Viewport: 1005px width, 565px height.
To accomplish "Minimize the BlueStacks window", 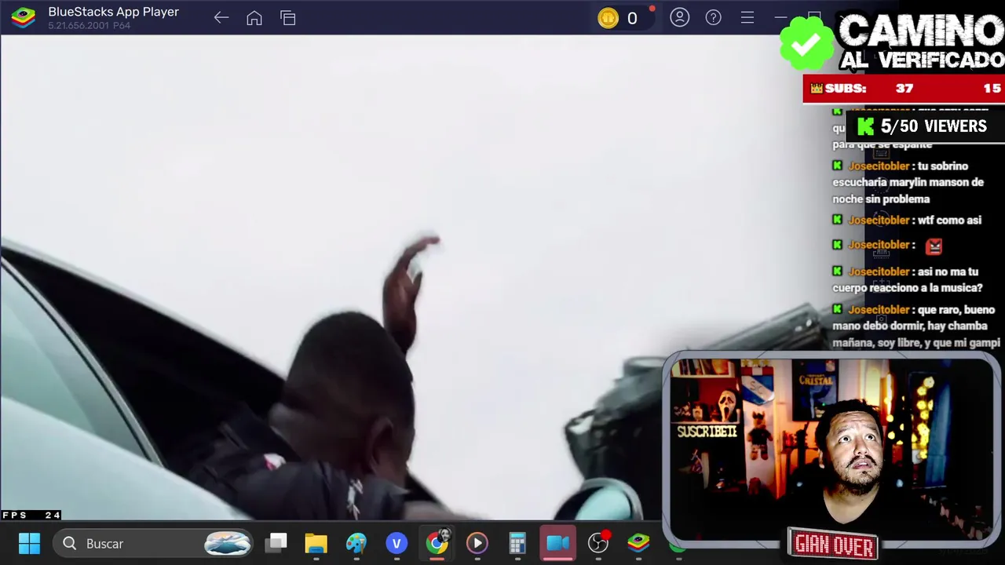I will 780,17.
